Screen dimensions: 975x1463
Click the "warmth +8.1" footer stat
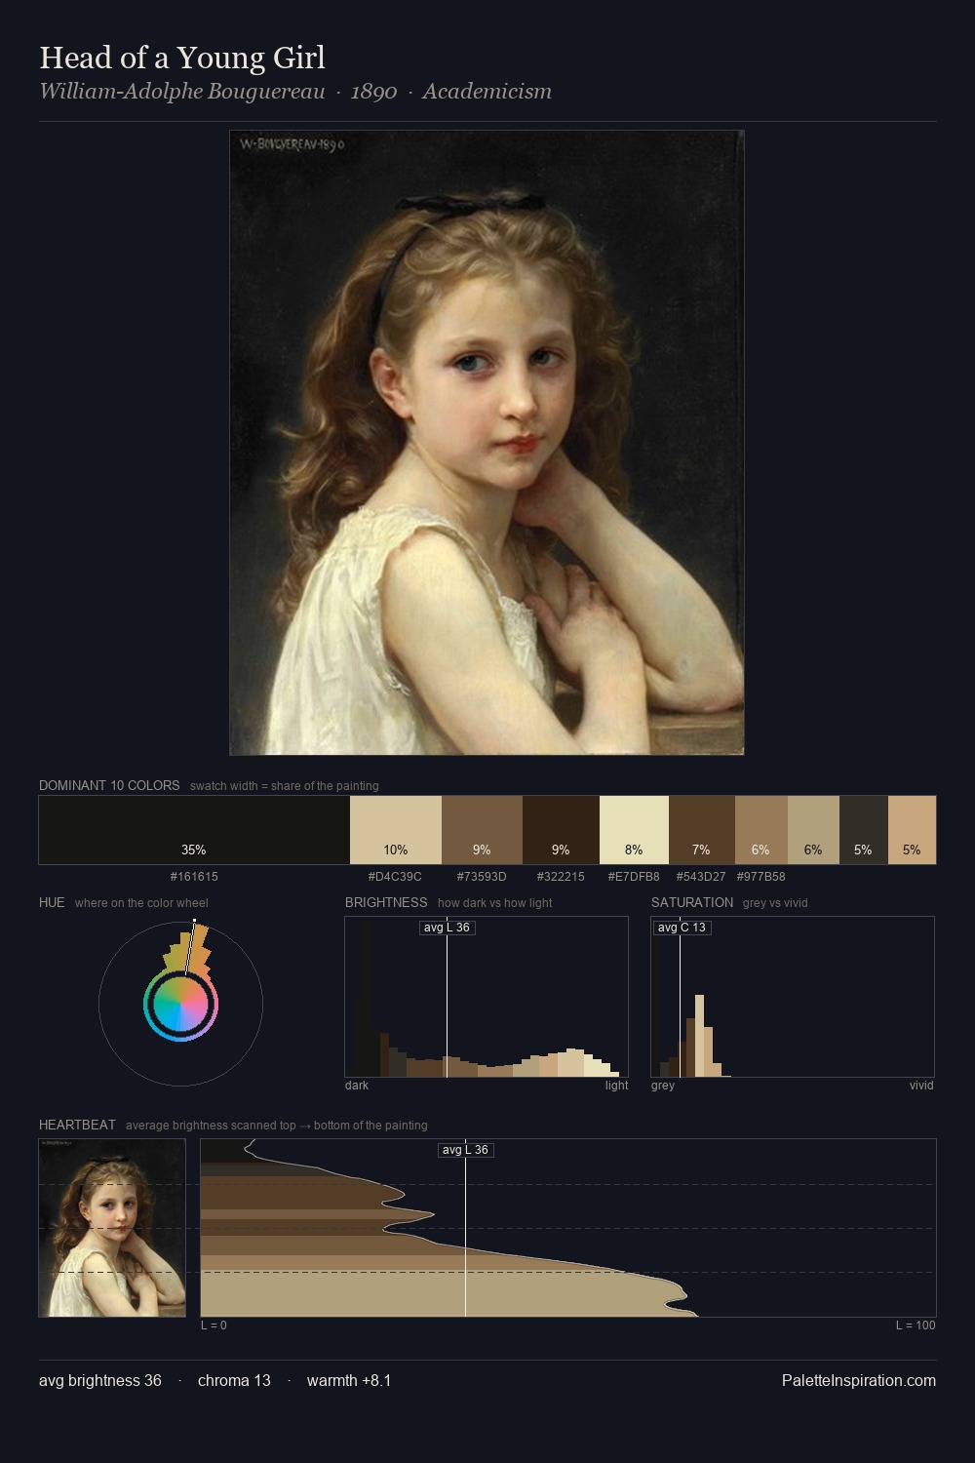[x=349, y=1380]
